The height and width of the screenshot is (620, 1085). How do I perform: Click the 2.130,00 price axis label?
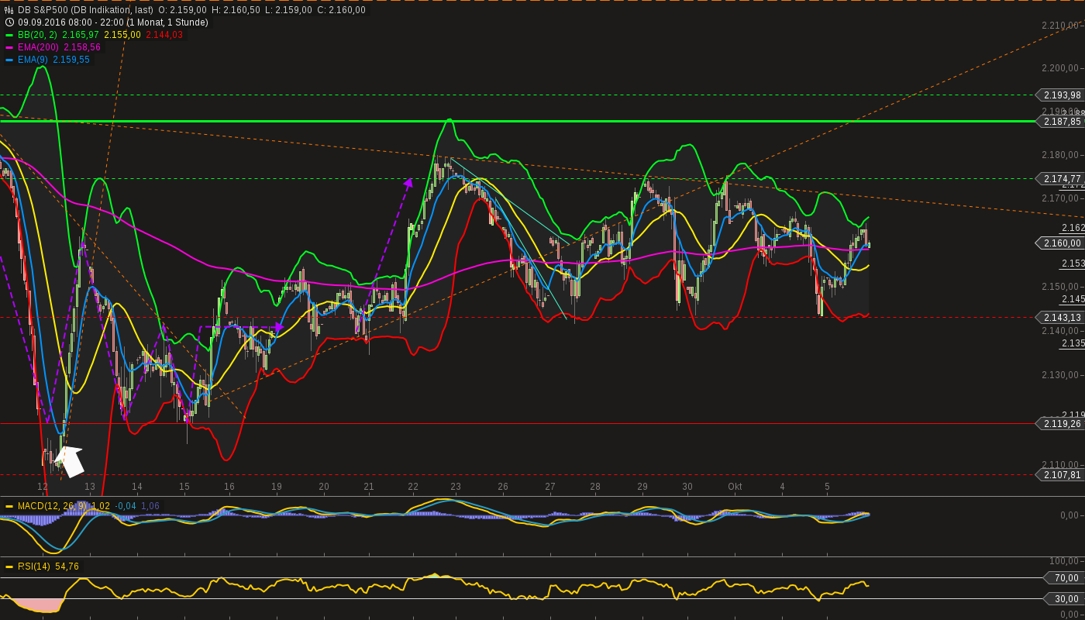coord(1061,375)
